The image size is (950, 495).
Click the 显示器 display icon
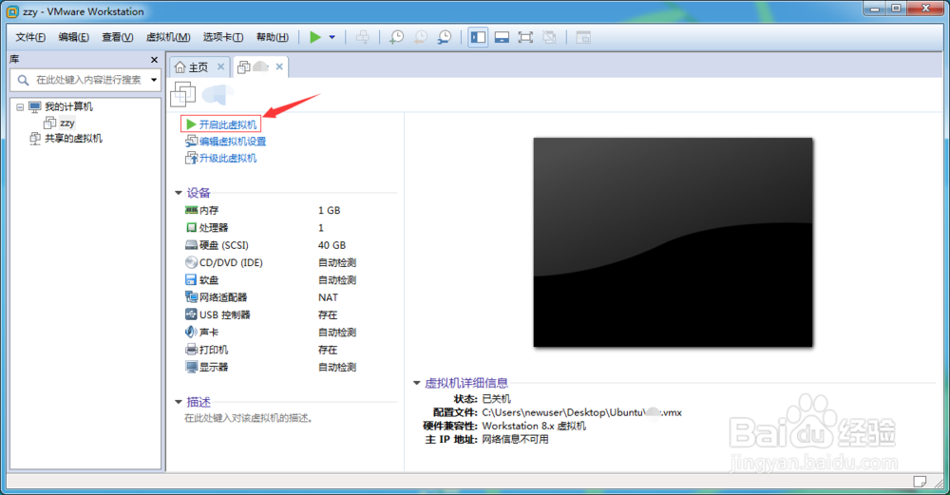(191, 367)
